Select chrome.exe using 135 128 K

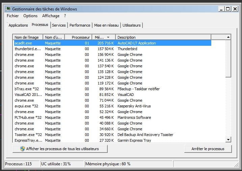[113, 72]
